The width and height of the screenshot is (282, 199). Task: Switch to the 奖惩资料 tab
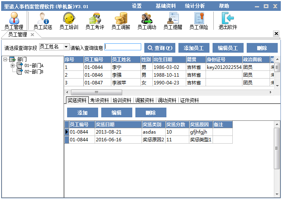pos(77,100)
